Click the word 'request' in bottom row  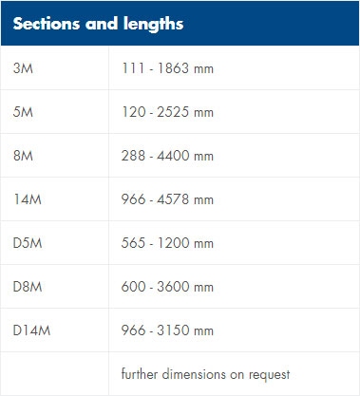pos(269,375)
